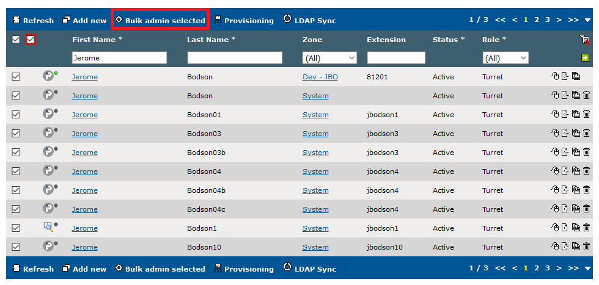Click the Extension filter input

396,58
